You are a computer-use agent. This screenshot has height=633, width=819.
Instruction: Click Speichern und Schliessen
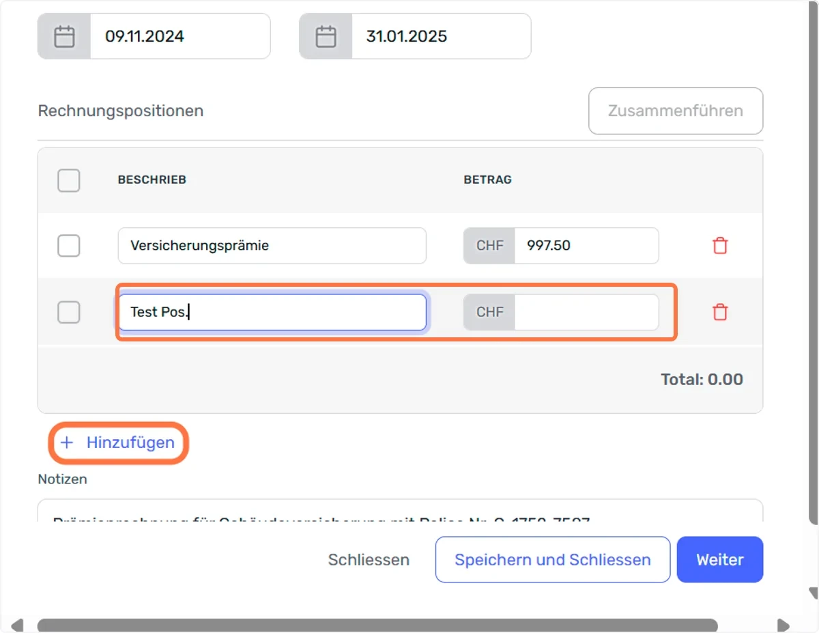point(553,560)
